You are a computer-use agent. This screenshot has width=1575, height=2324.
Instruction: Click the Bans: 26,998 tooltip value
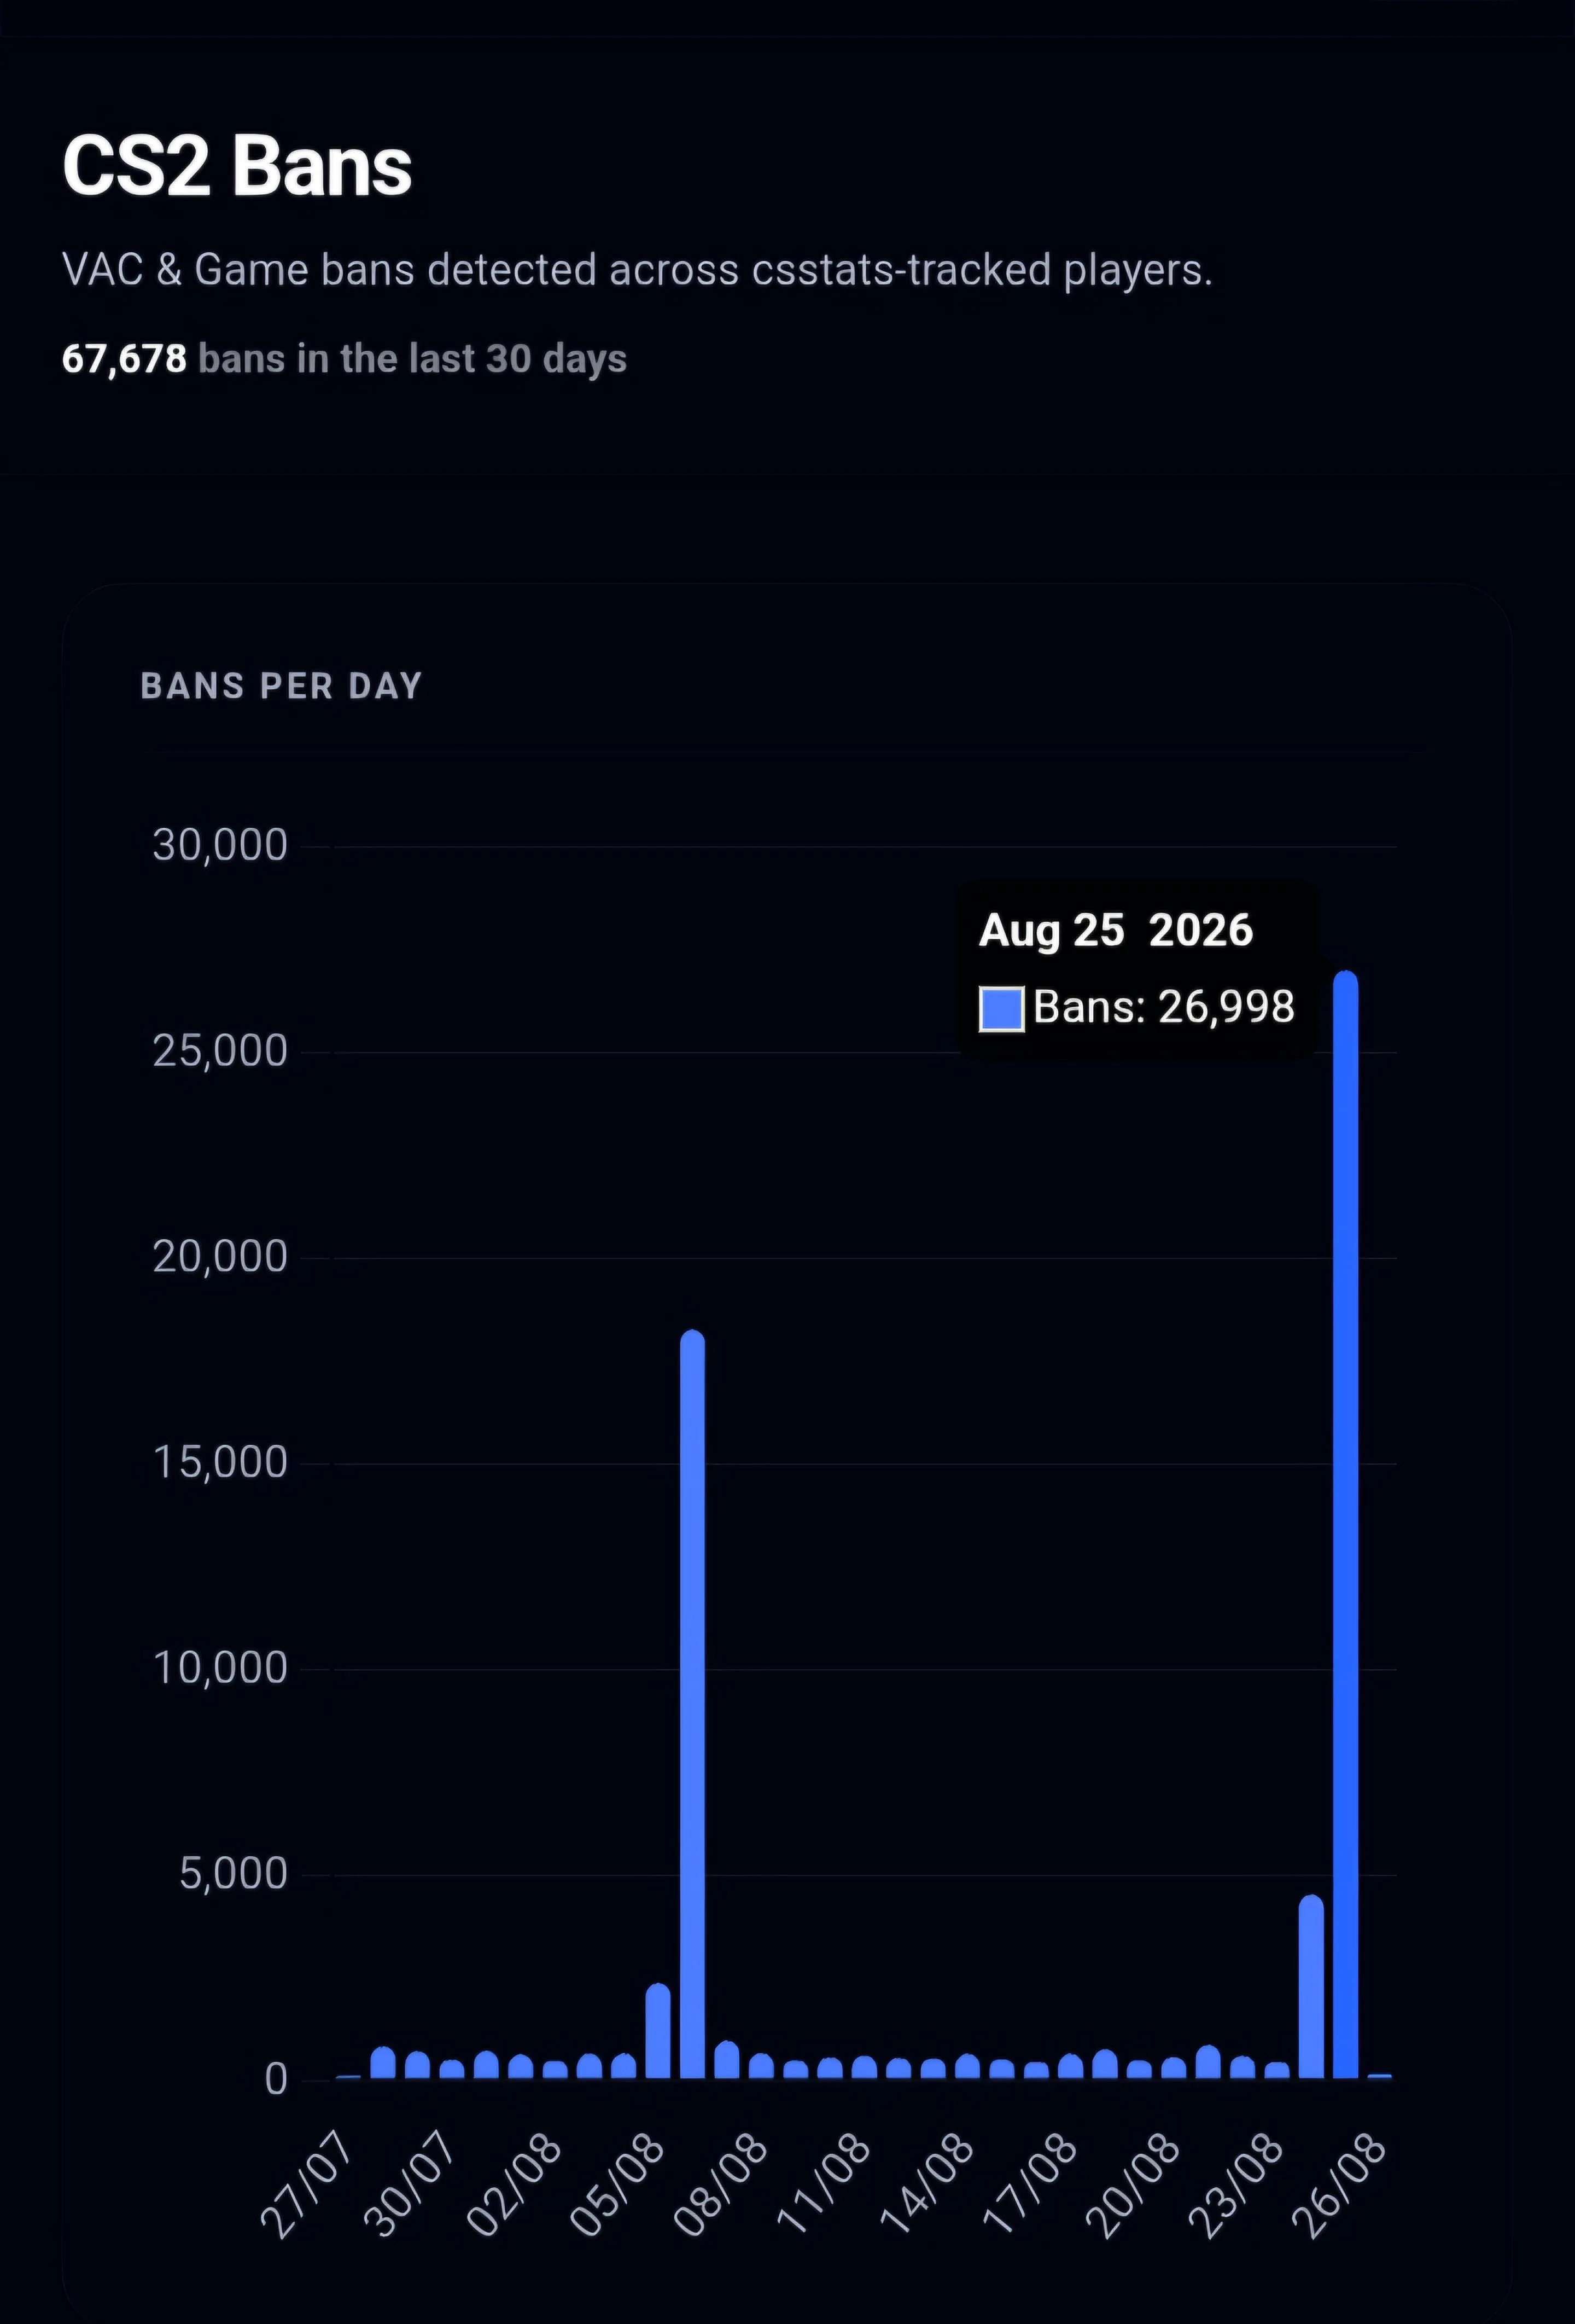coord(1163,1007)
